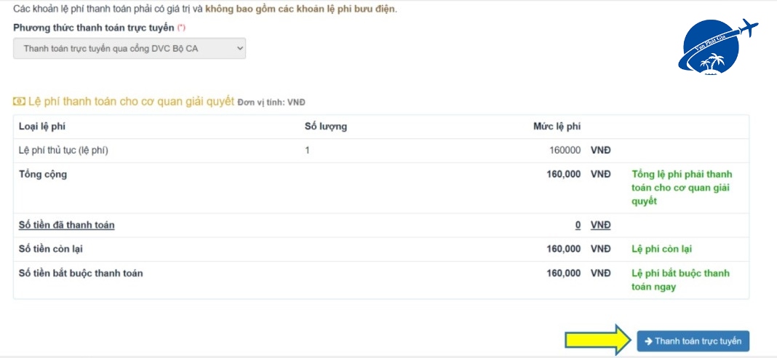777x358 pixels.
Task: Click the "Tổng cộng" row label
Action: tap(42, 175)
